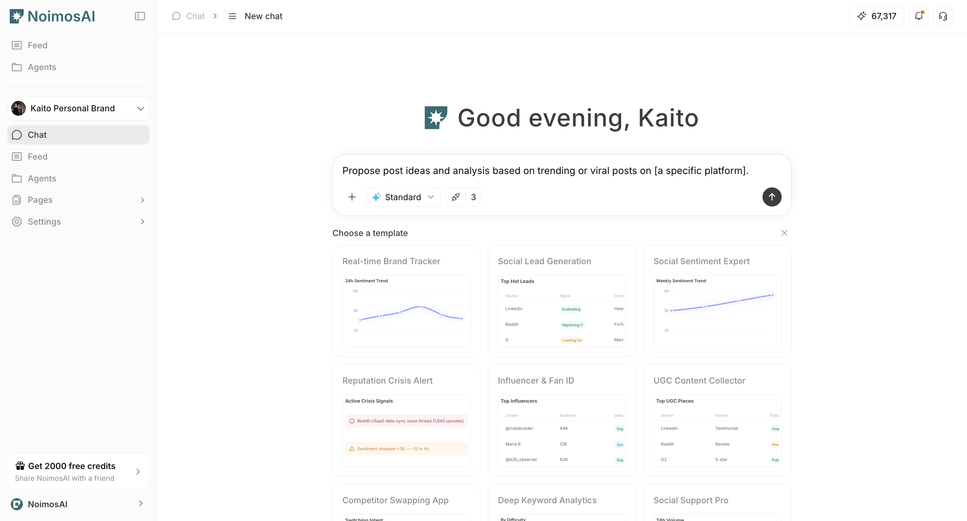Close the Choose a template section
The height and width of the screenshot is (521, 967).
pyautogui.click(x=784, y=233)
